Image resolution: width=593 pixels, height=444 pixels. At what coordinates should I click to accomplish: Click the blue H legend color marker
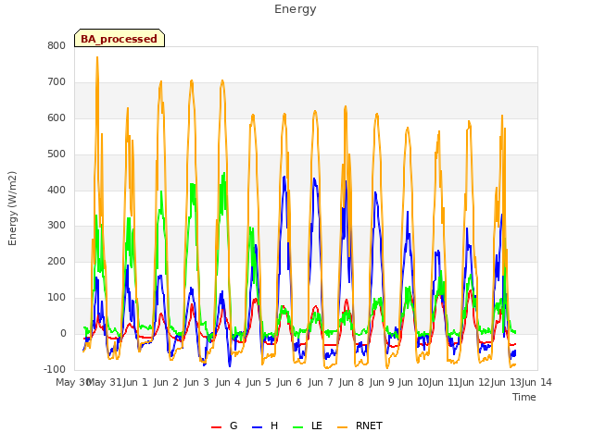pyautogui.click(x=257, y=427)
